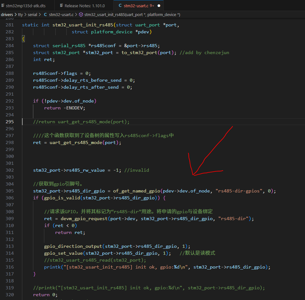The height and width of the screenshot is (300, 305).
Task: Click rs485conf->flags on line 288
Action: (x=55, y=73)
